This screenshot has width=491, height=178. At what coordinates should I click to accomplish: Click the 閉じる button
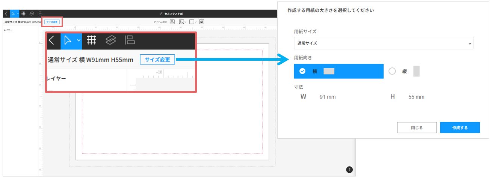coord(417,127)
